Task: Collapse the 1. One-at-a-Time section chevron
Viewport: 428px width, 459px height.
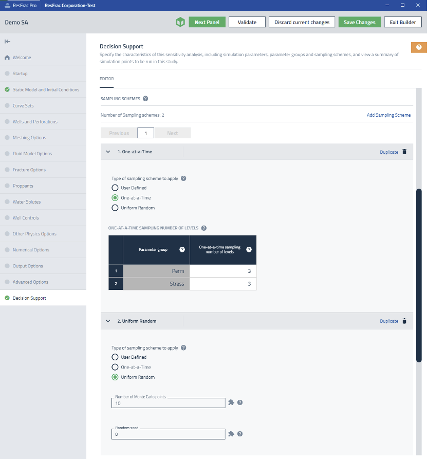Action: point(108,152)
